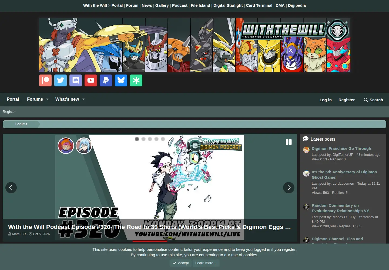Screen dimensions: 389x270
Task: Open the With the Will top link
Action: coord(95,5)
